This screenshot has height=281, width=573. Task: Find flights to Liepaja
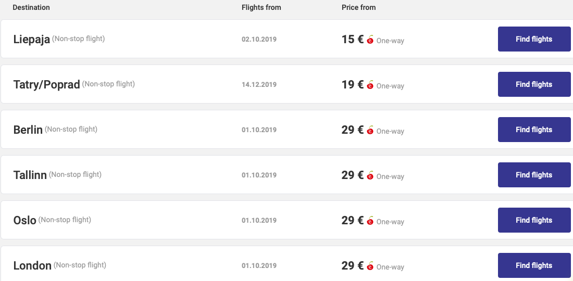pos(534,39)
